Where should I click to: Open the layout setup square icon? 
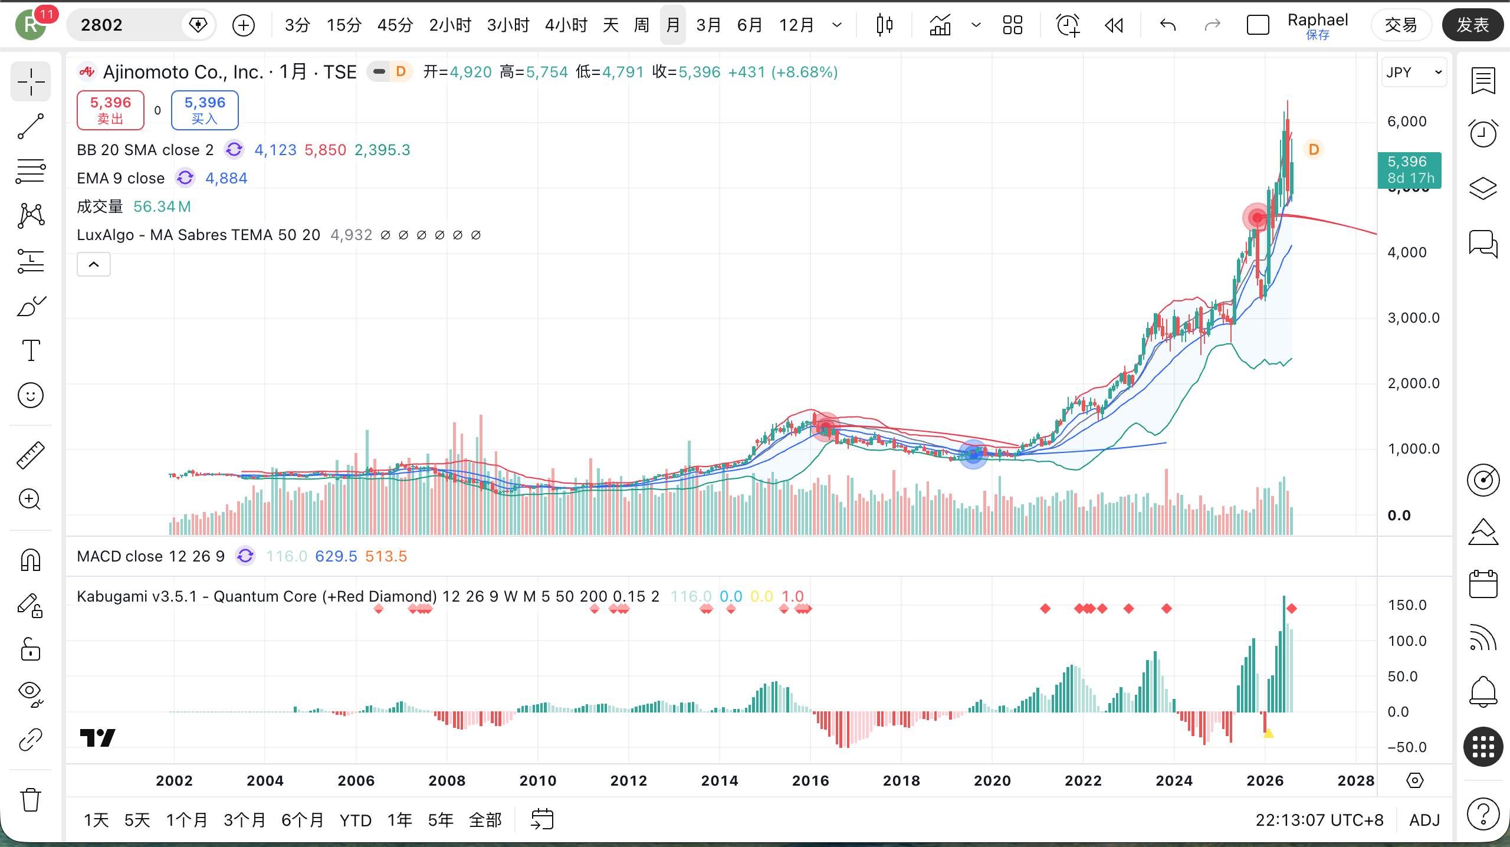(x=1258, y=25)
